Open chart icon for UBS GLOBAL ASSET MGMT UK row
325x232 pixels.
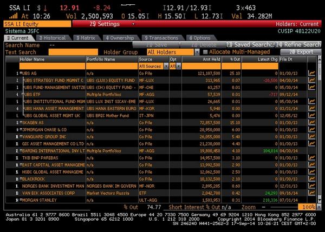coord(311,115)
